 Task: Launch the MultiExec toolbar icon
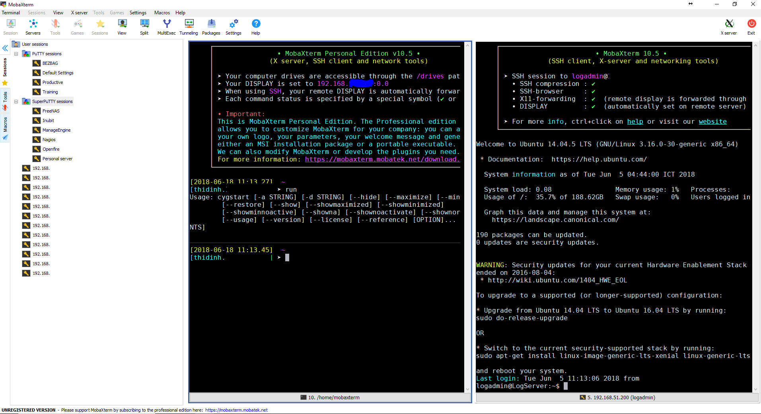click(167, 27)
